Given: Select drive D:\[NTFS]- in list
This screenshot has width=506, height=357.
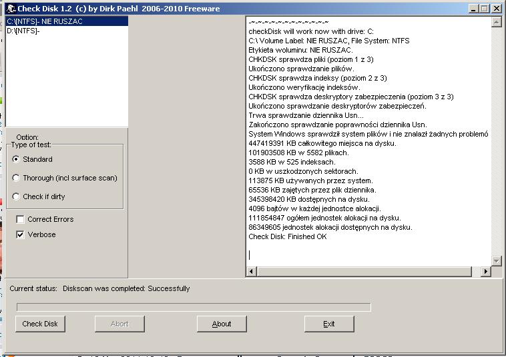Looking at the screenshot, I should 67,31.
